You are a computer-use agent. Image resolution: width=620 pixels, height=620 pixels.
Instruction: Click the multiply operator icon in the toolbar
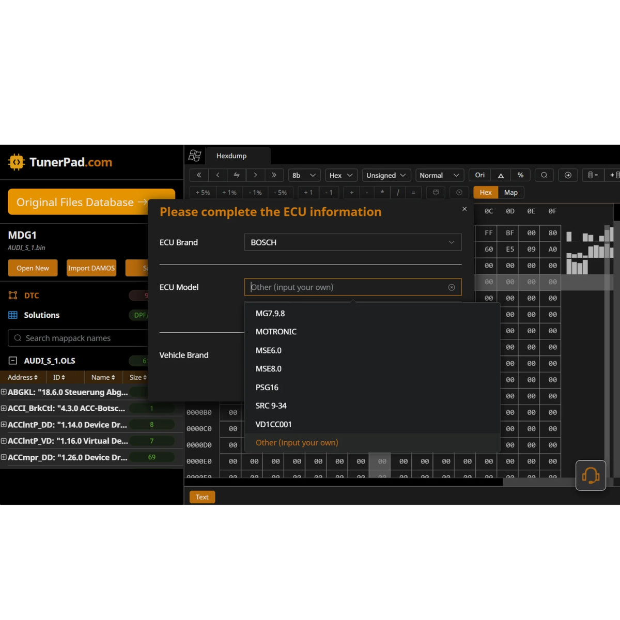(x=382, y=192)
